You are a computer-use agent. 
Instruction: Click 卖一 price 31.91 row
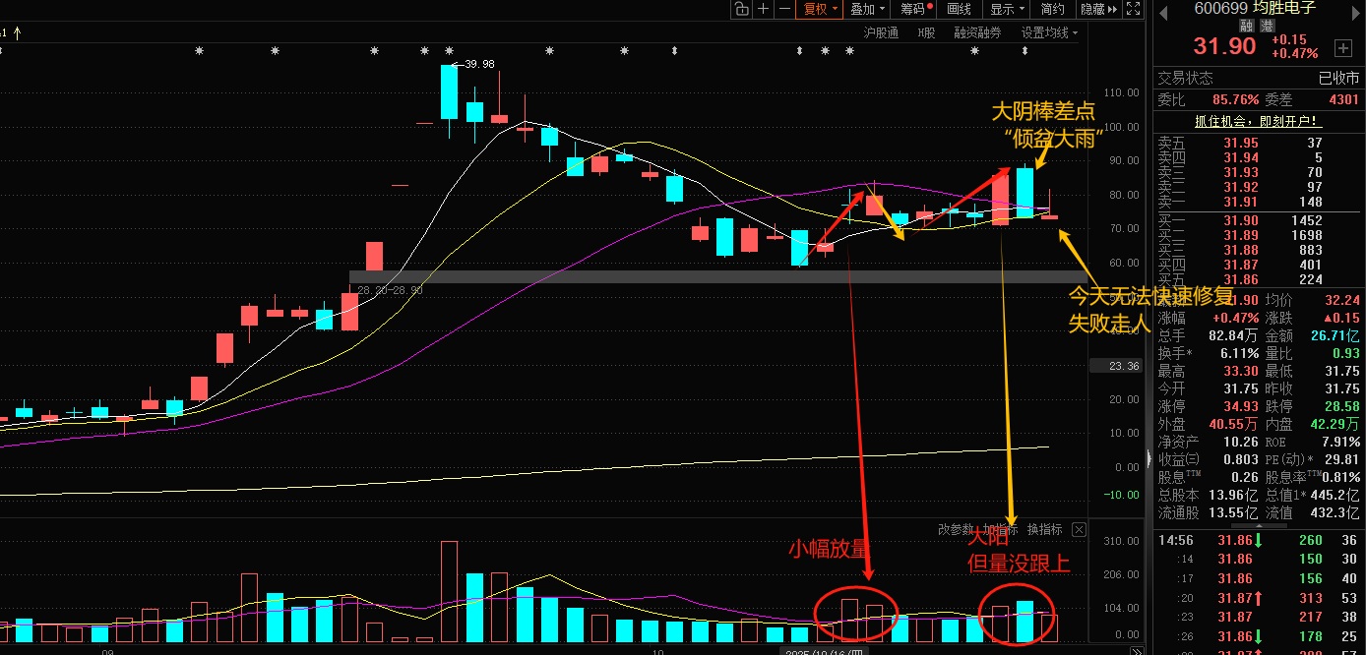click(x=1258, y=202)
